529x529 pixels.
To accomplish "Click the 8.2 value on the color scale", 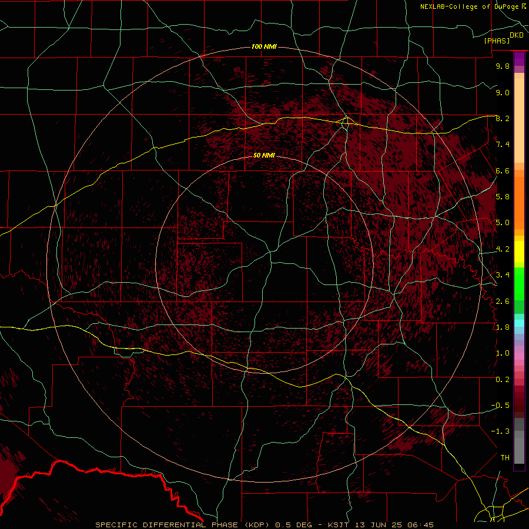I will point(503,118).
